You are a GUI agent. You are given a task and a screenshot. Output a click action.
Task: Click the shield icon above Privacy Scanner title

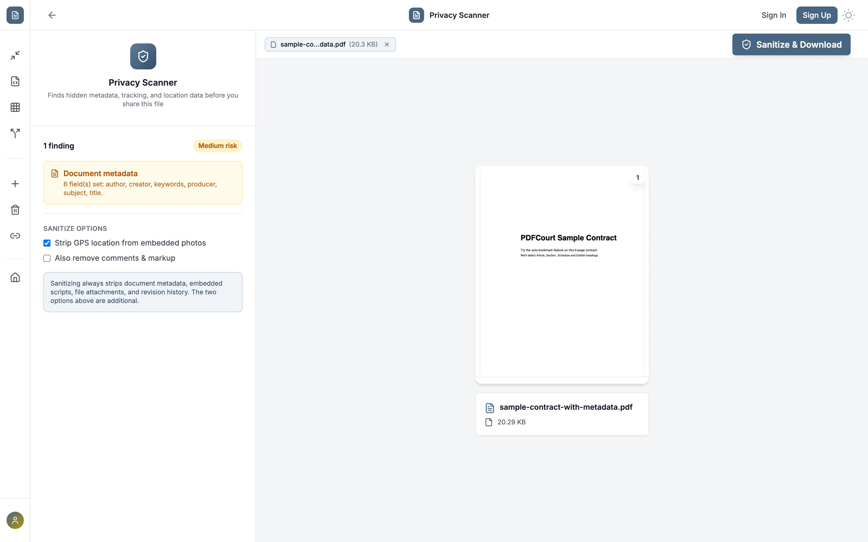pos(143,56)
